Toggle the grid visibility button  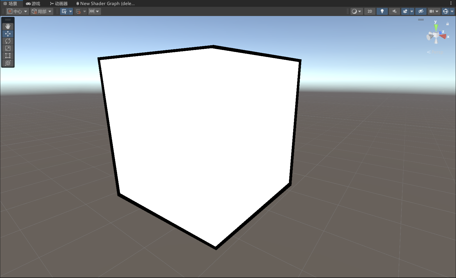pos(64,11)
